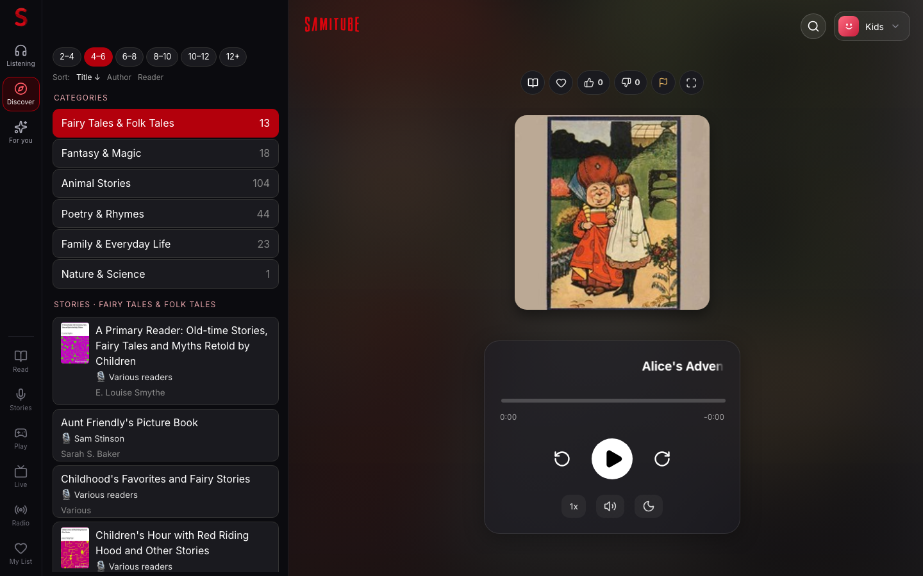This screenshot has height=576, width=923.
Task: Go to SAMITUBE home logo
Action: tap(332, 24)
